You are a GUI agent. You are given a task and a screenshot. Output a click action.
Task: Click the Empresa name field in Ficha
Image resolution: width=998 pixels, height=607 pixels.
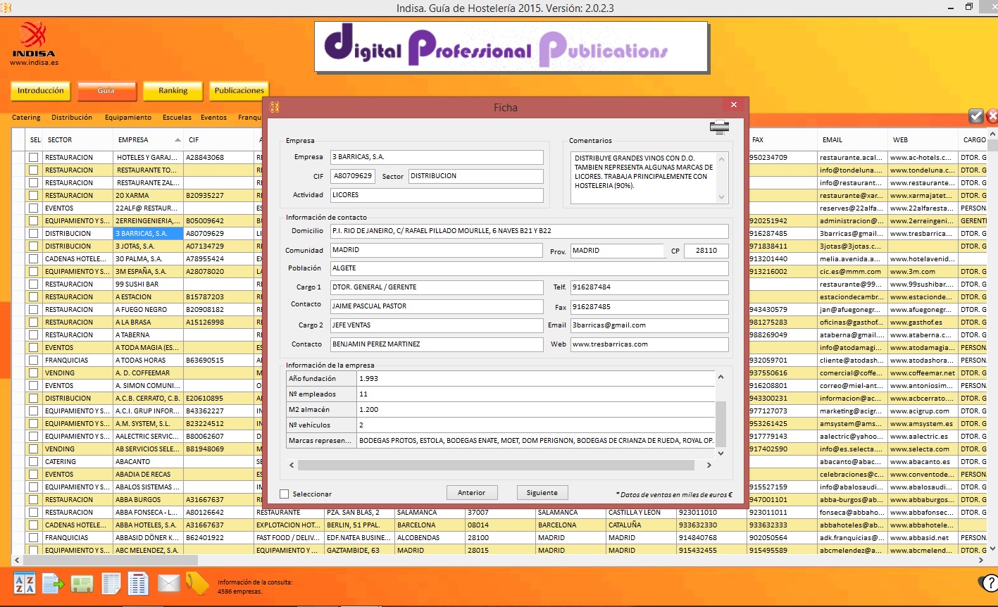[x=437, y=157]
